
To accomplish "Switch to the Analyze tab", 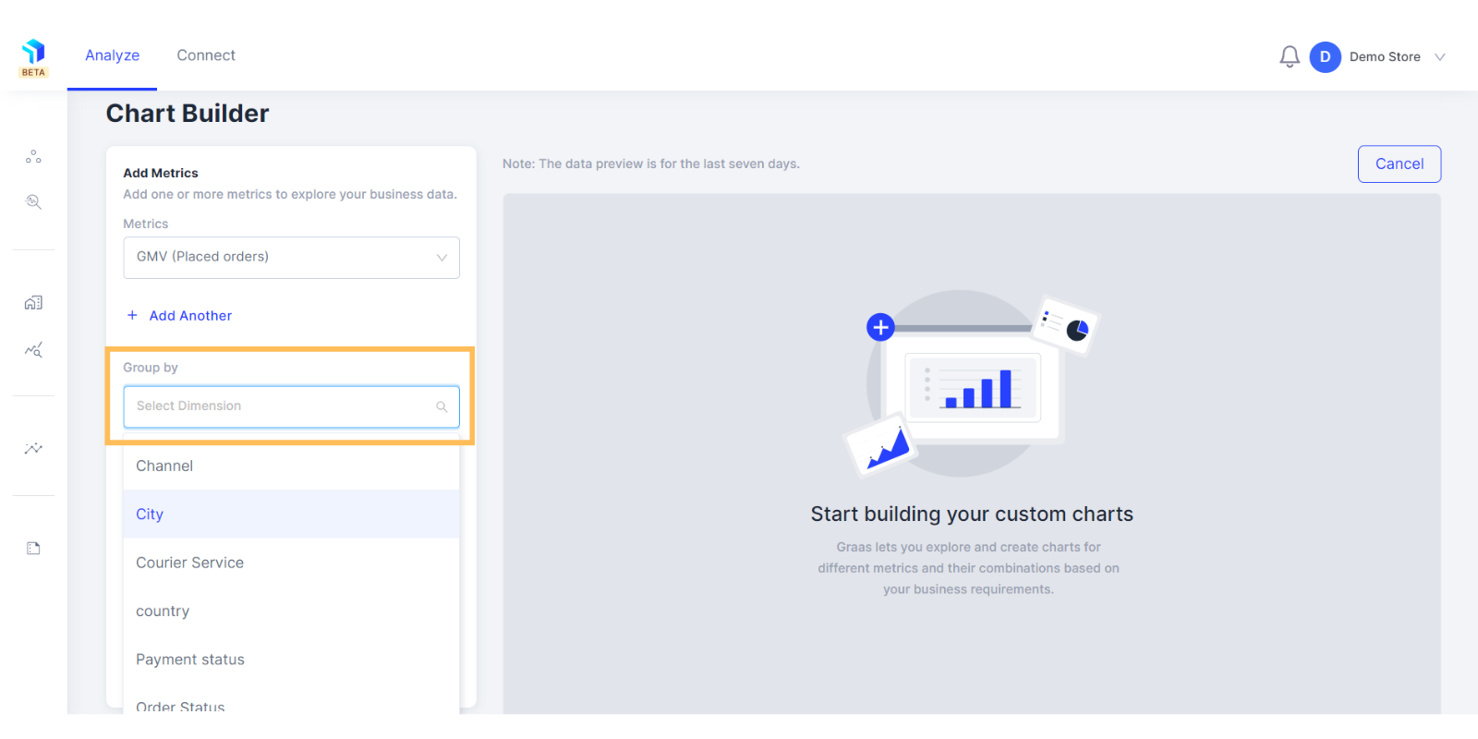I will click(x=113, y=55).
